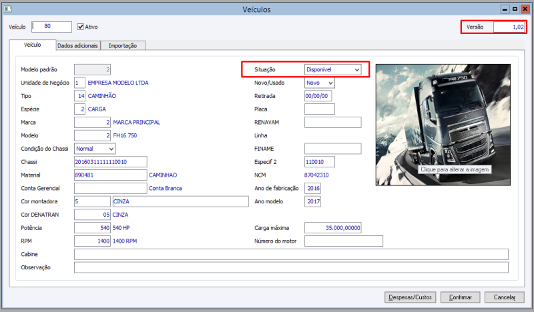Click the Espécie code field

[79, 109]
